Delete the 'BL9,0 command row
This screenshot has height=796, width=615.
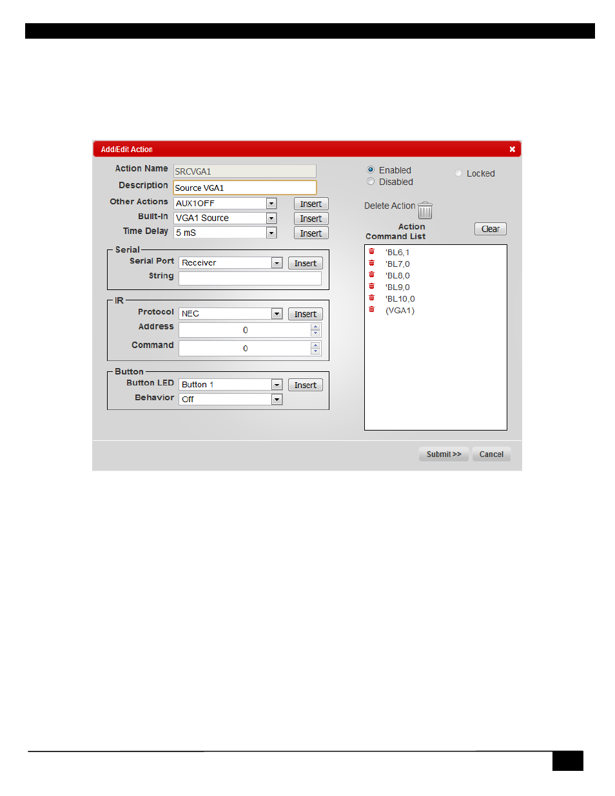coord(371,286)
